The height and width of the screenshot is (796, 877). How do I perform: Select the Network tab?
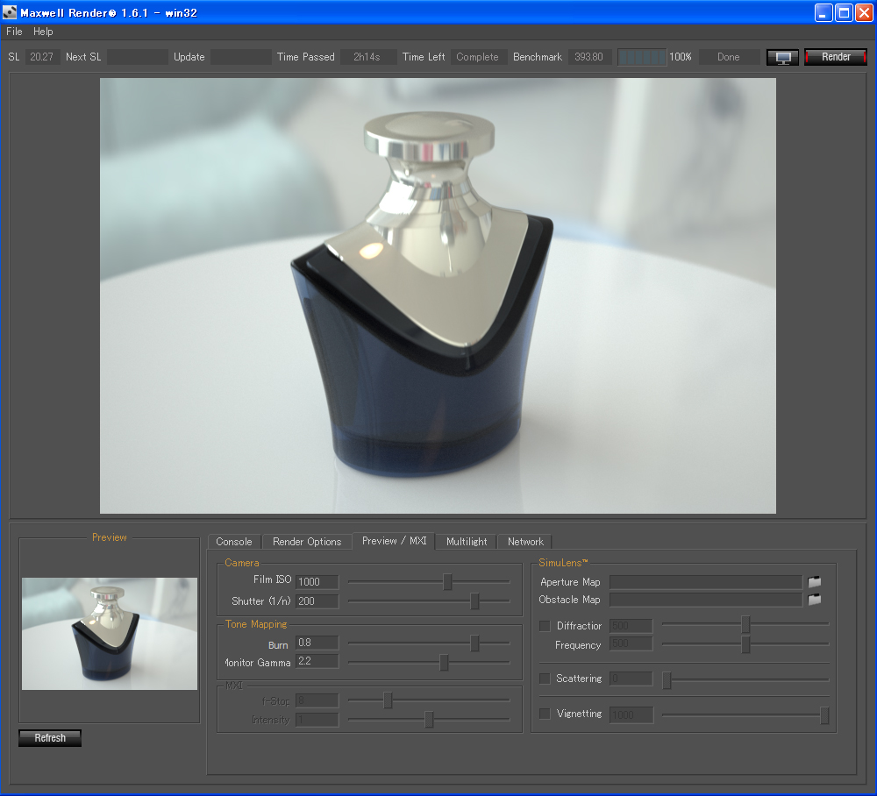click(525, 542)
